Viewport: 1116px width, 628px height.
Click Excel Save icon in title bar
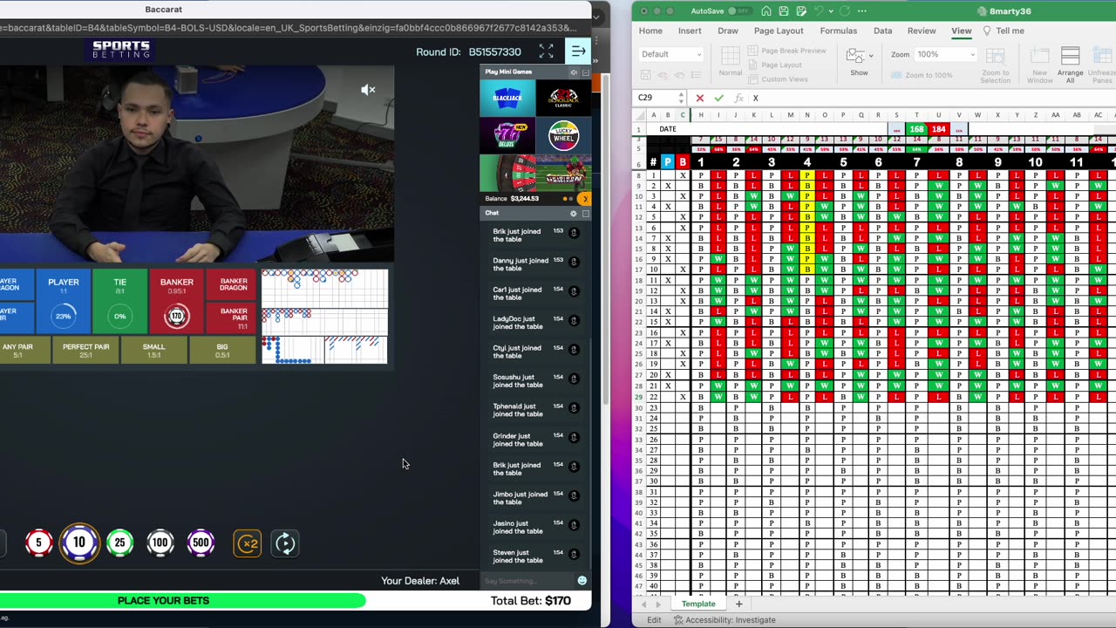pos(784,11)
